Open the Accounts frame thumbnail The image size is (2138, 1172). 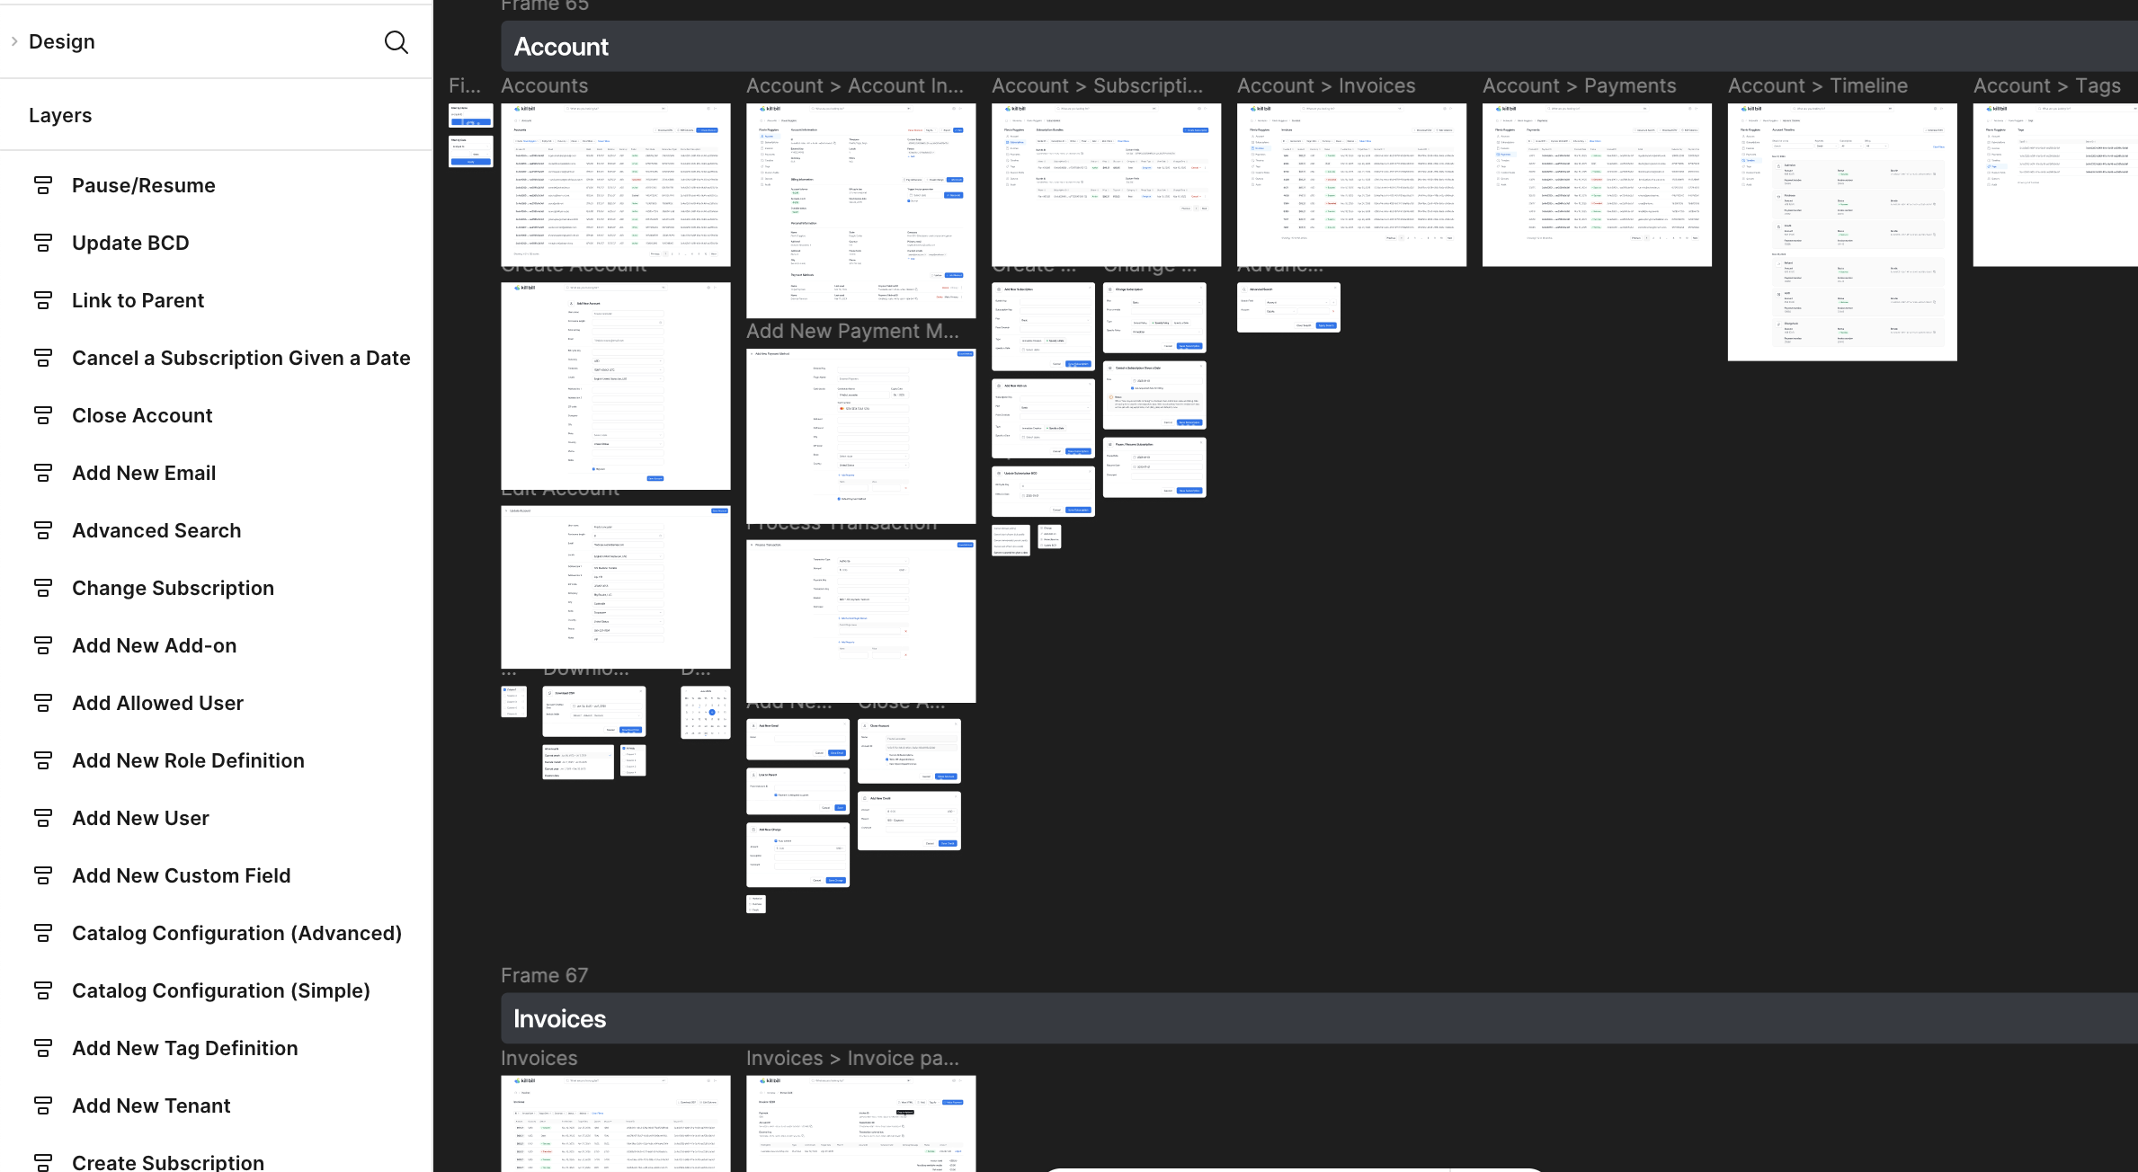(615, 184)
